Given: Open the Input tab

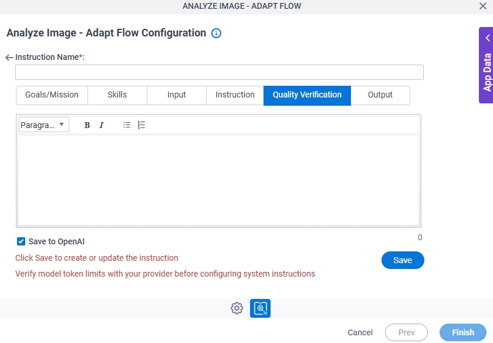Looking at the screenshot, I should pyautogui.click(x=177, y=95).
